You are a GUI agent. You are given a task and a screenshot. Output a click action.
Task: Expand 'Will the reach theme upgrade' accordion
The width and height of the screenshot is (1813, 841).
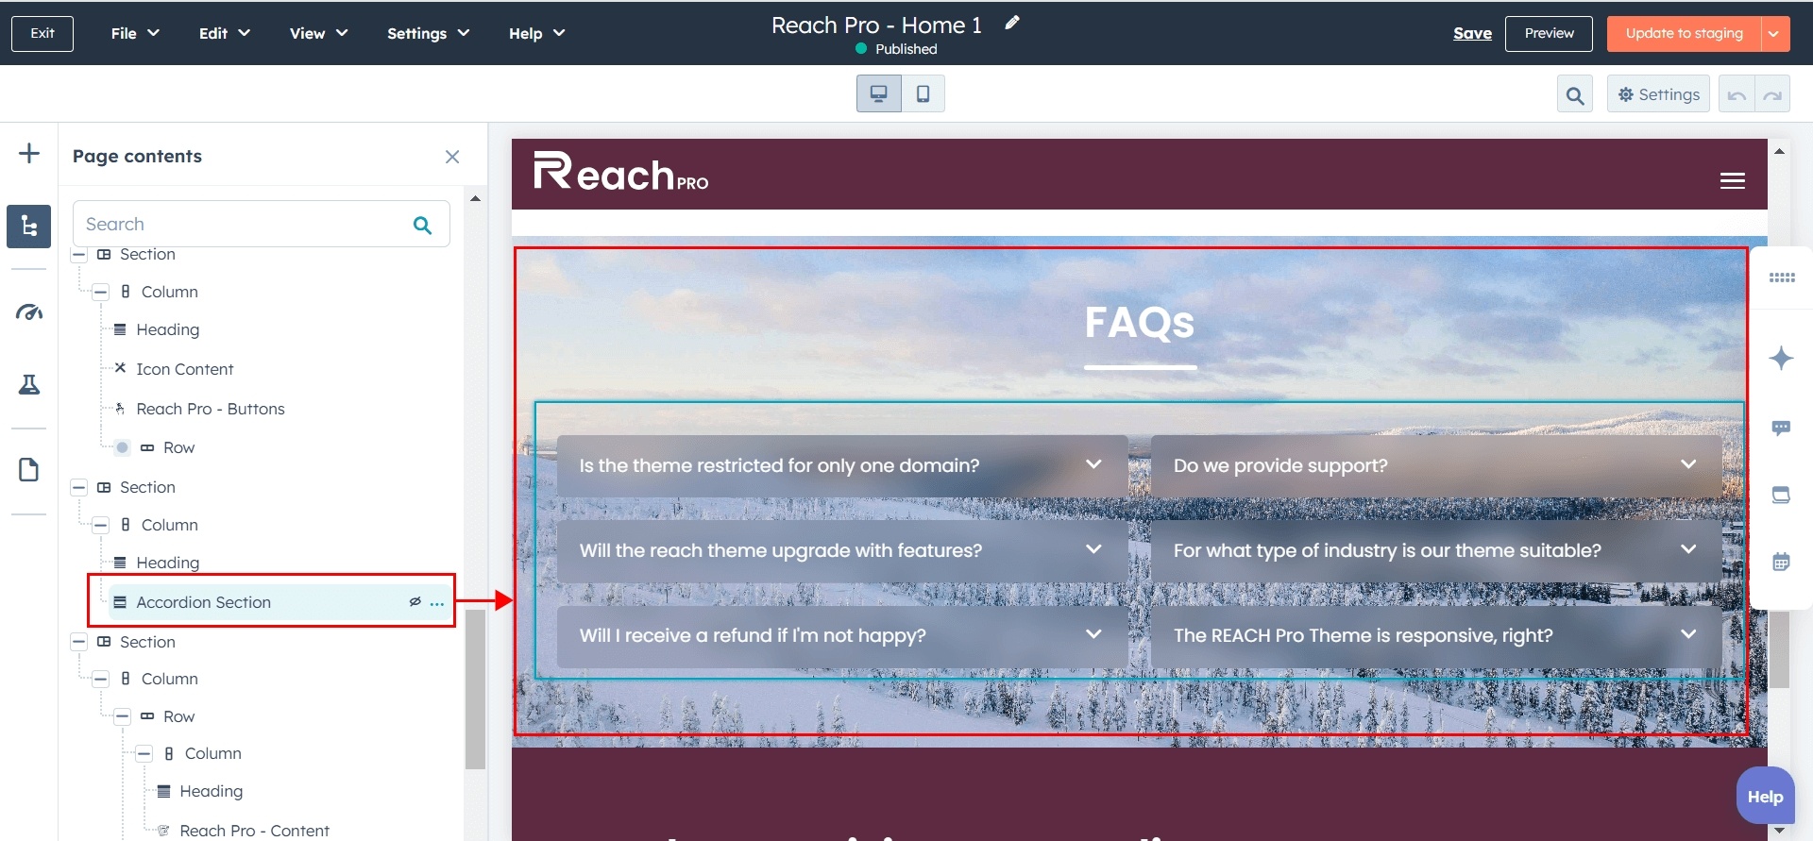(x=842, y=550)
